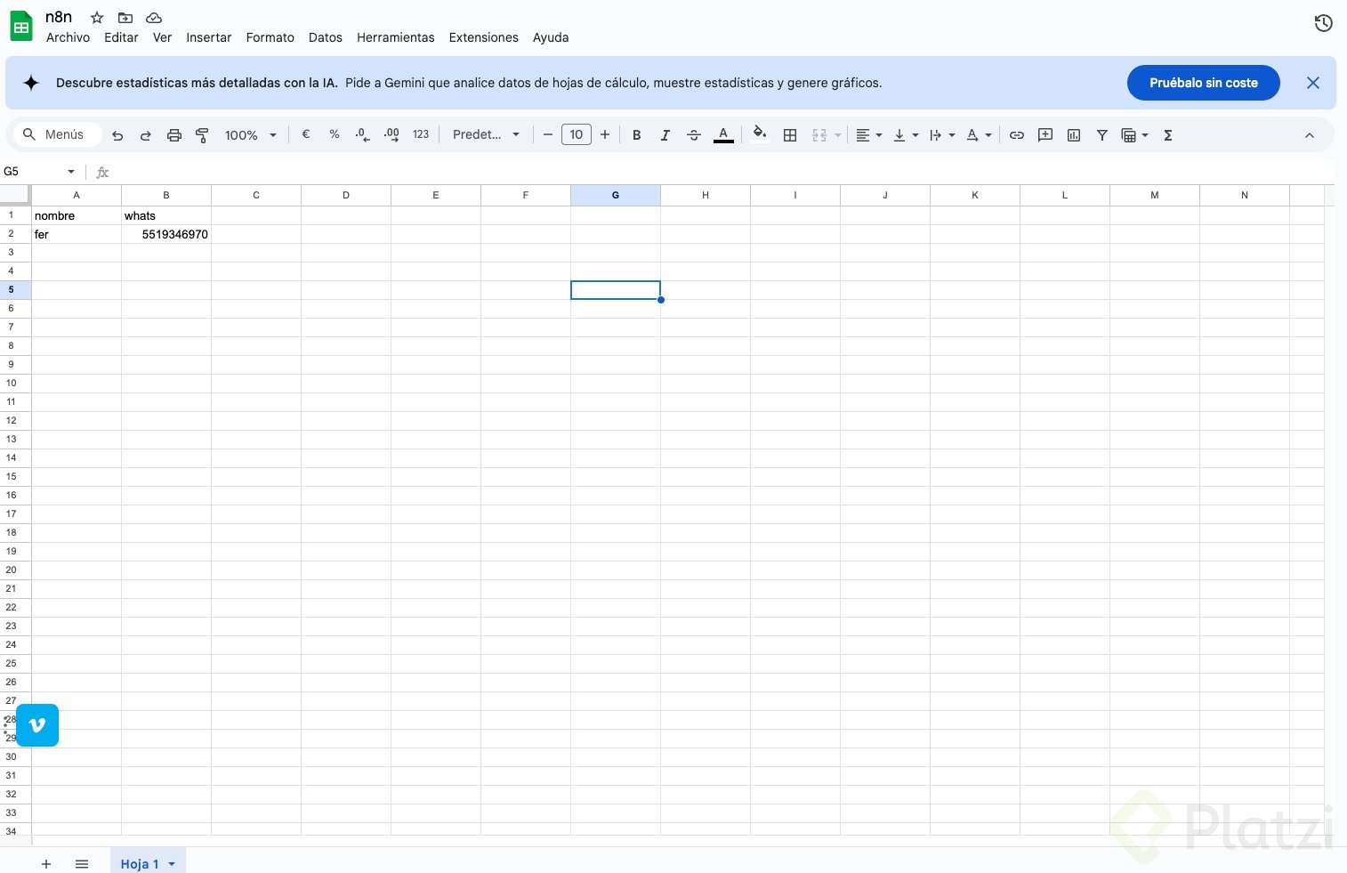The height and width of the screenshot is (873, 1347).
Task: Open the Herramientas menu
Action: [395, 37]
